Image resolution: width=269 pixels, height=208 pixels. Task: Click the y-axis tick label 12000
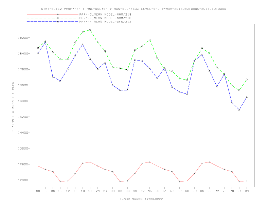pos(23,180)
